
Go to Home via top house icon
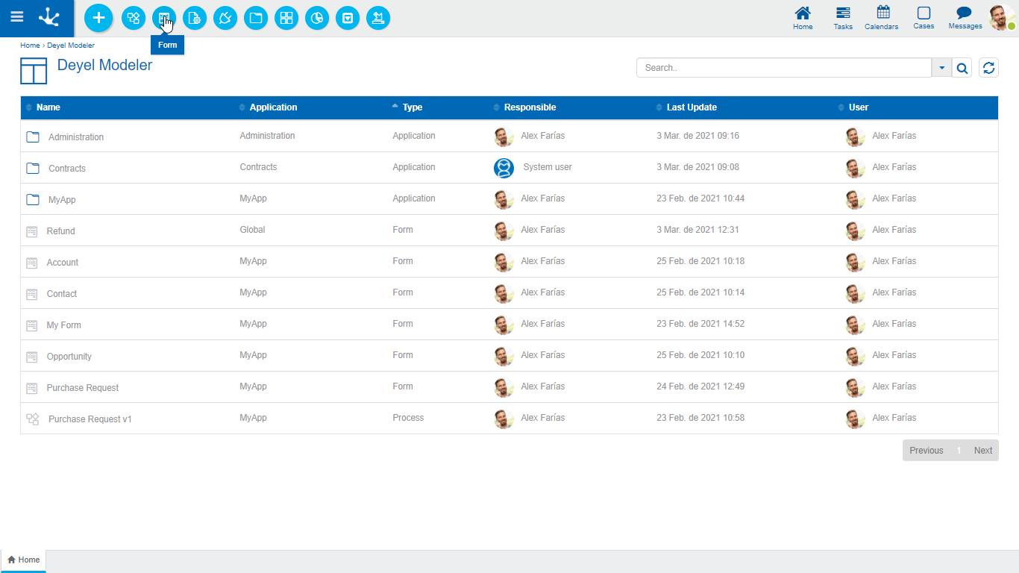tap(803, 18)
